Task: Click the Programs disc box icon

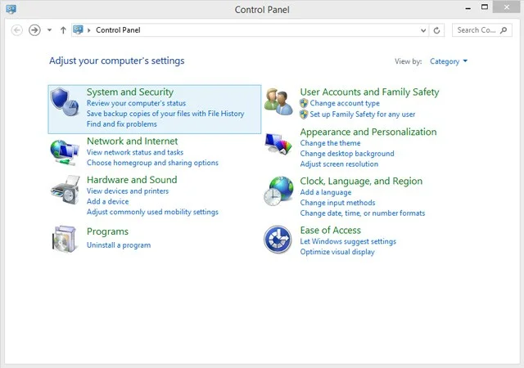Action: (x=65, y=239)
